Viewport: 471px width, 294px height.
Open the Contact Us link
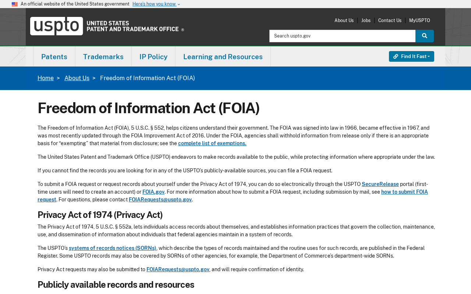pos(390,21)
